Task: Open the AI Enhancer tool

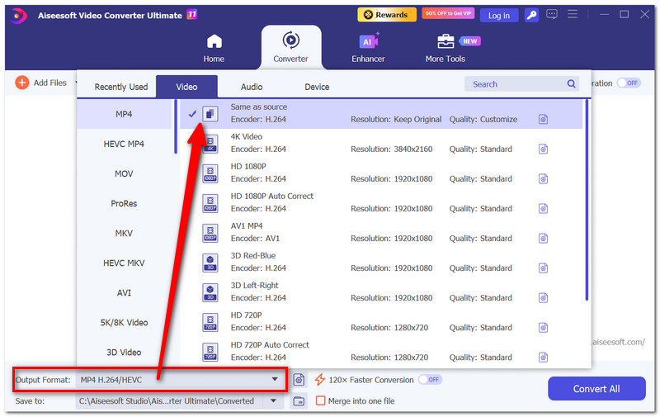Action: coord(368,48)
